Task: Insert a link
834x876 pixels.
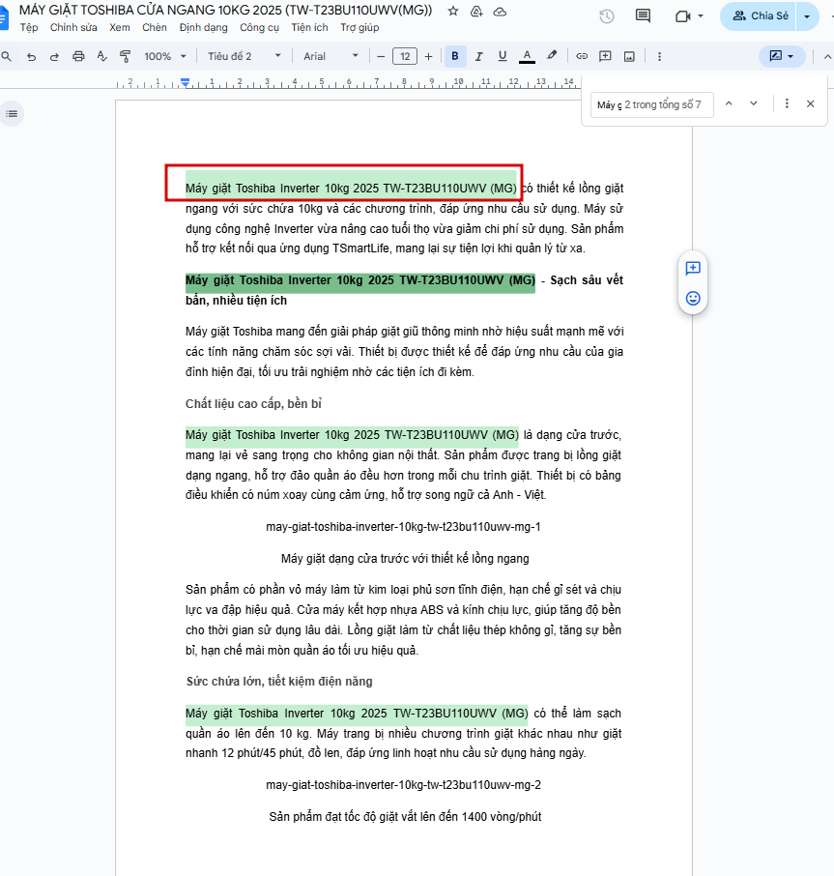Action: tap(582, 56)
